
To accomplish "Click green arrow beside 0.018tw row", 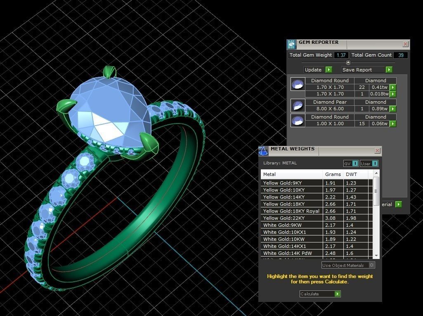I will point(393,94).
